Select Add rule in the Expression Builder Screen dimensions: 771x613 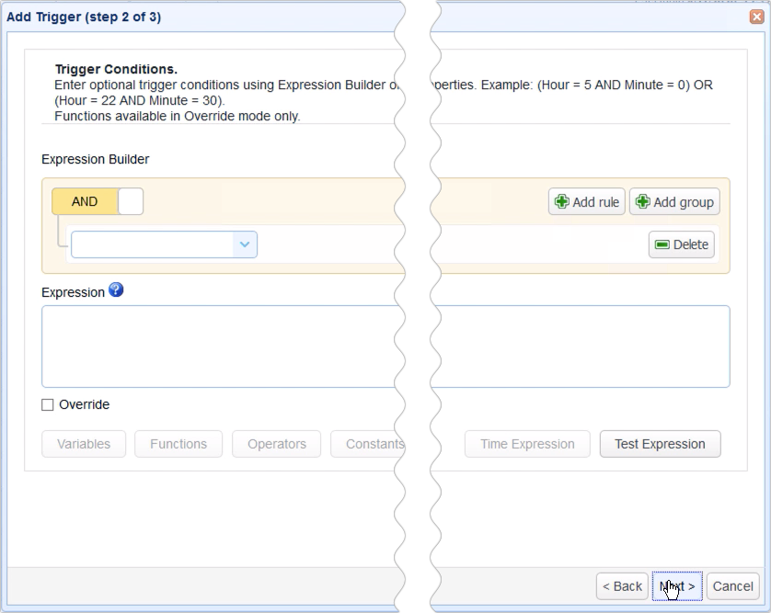[586, 201]
